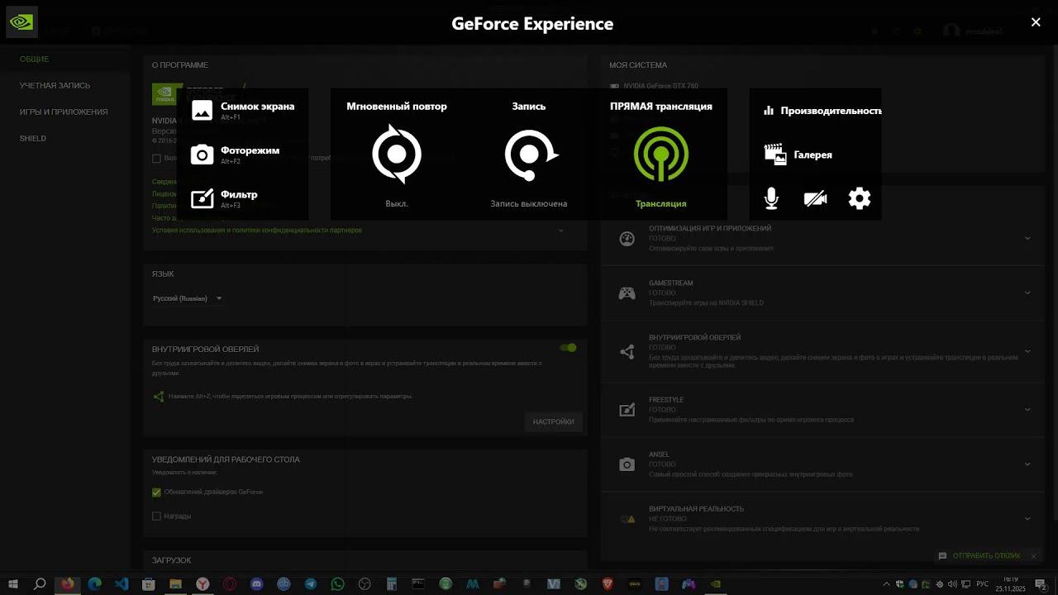Toggle the microphone in the overlay
Image resolution: width=1058 pixels, height=595 pixels.
point(771,198)
